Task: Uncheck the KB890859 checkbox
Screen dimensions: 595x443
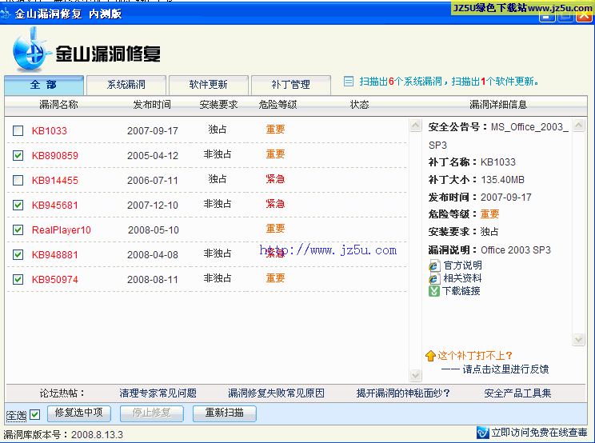Action: click(18, 155)
